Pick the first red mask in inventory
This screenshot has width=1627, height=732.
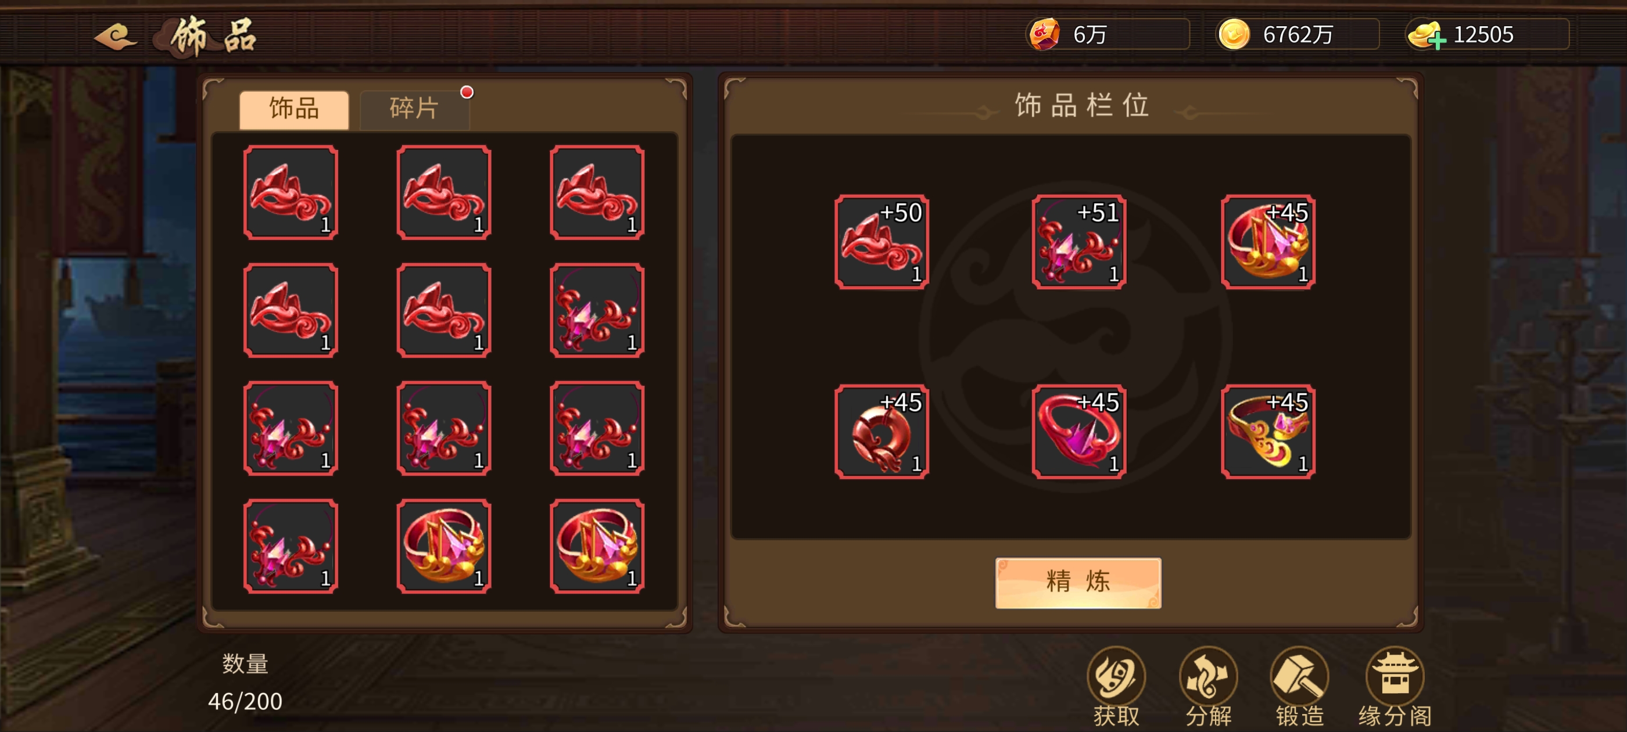(x=291, y=193)
